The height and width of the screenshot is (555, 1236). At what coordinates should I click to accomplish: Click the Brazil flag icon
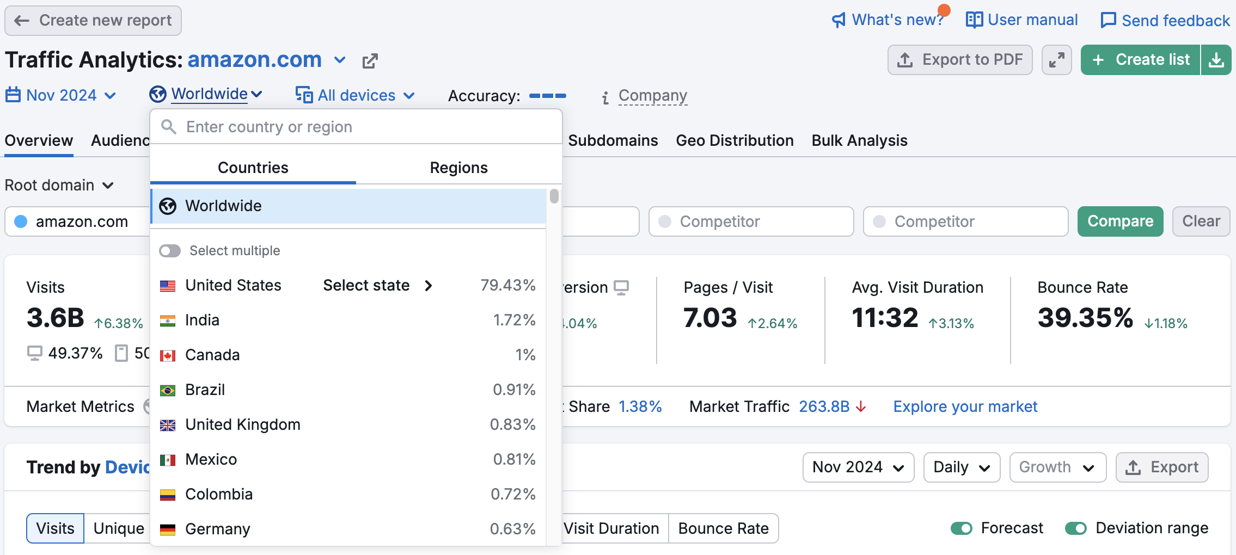click(x=168, y=390)
